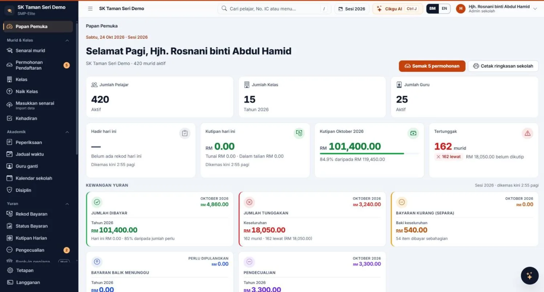This screenshot has height=292, width=544.
Task: Open Kehadiran in the sidebar
Action: (38, 118)
